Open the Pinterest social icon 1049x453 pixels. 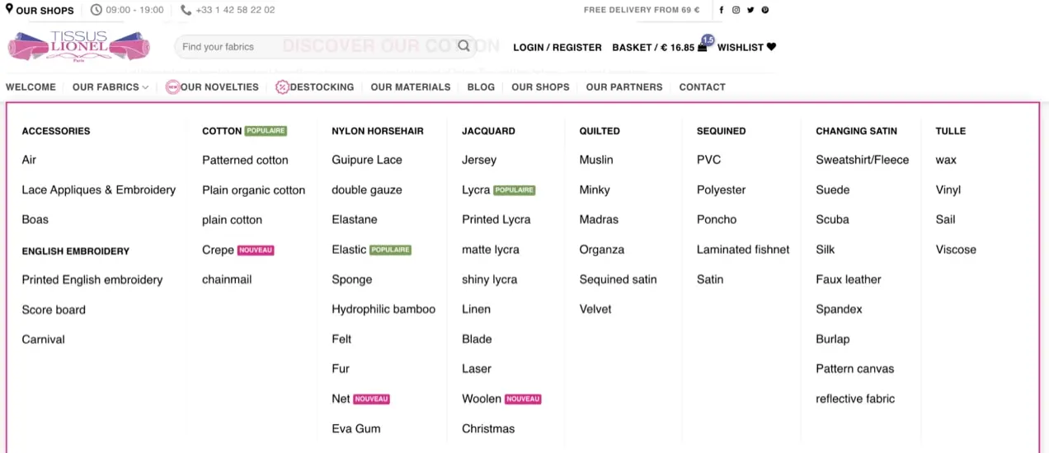click(x=765, y=10)
